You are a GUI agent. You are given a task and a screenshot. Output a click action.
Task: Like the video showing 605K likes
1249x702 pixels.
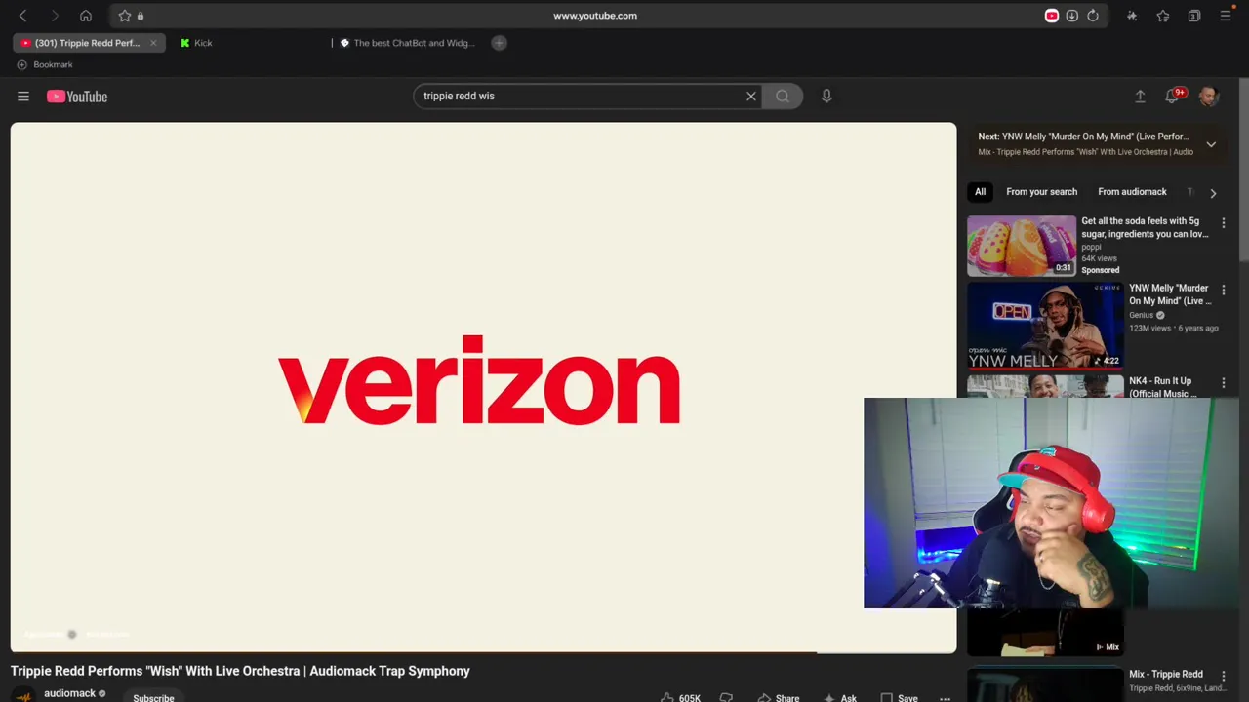tap(680, 698)
